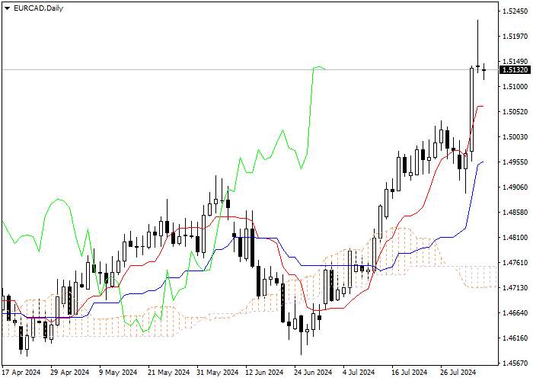Pick the 1.52450 price scale label

click(515, 11)
